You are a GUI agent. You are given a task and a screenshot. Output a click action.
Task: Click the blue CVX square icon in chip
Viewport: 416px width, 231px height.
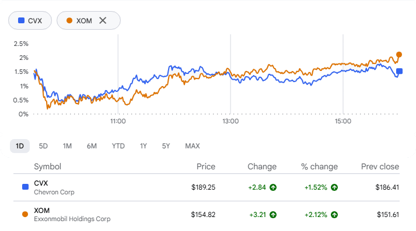[21, 20]
